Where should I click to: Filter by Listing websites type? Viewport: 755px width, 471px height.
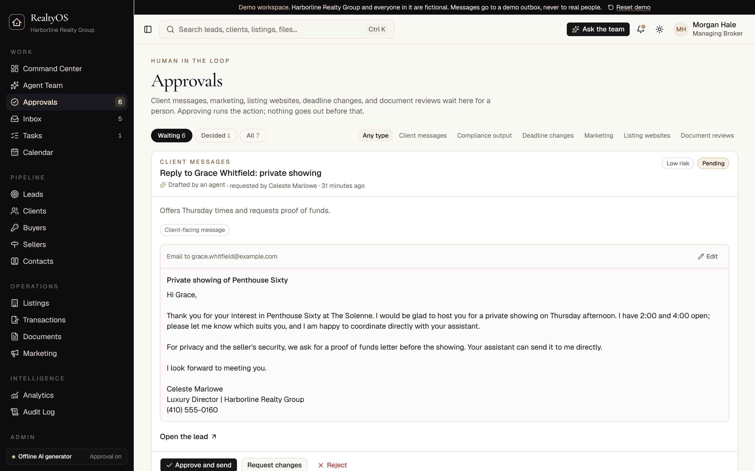coord(647,136)
